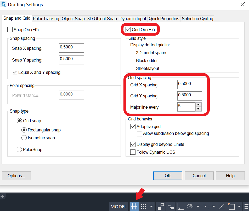Click the AutoCAD logo in dialog title bar
The image size is (249, 211).
pos(3,4)
